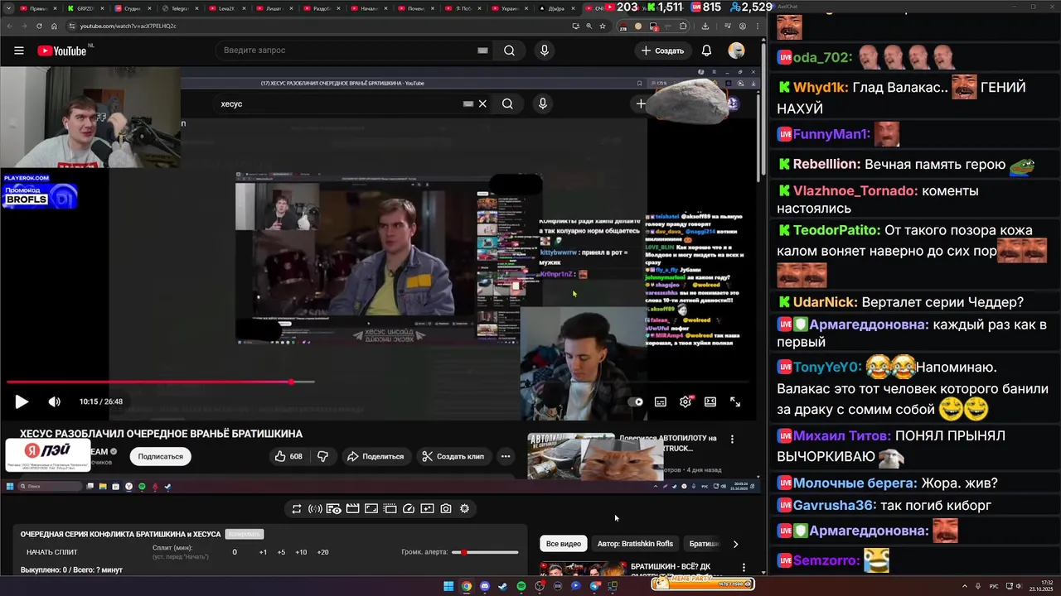Add +10 minutes to the split
The height and width of the screenshot is (596, 1061).
[x=301, y=552]
